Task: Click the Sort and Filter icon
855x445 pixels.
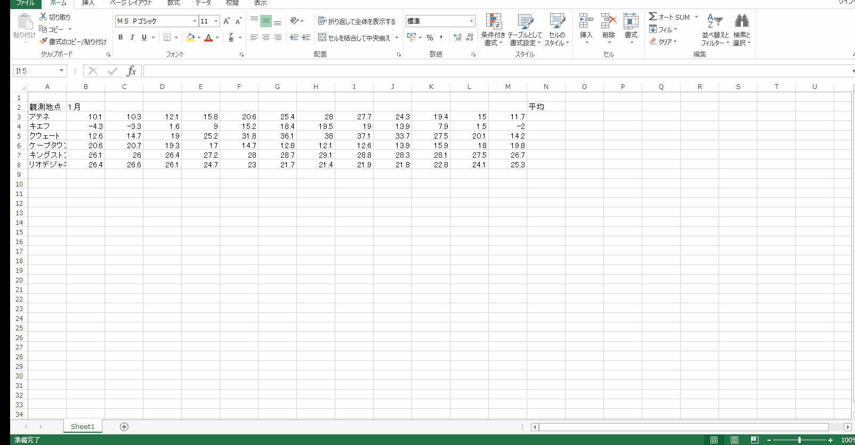Action: pos(714,23)
